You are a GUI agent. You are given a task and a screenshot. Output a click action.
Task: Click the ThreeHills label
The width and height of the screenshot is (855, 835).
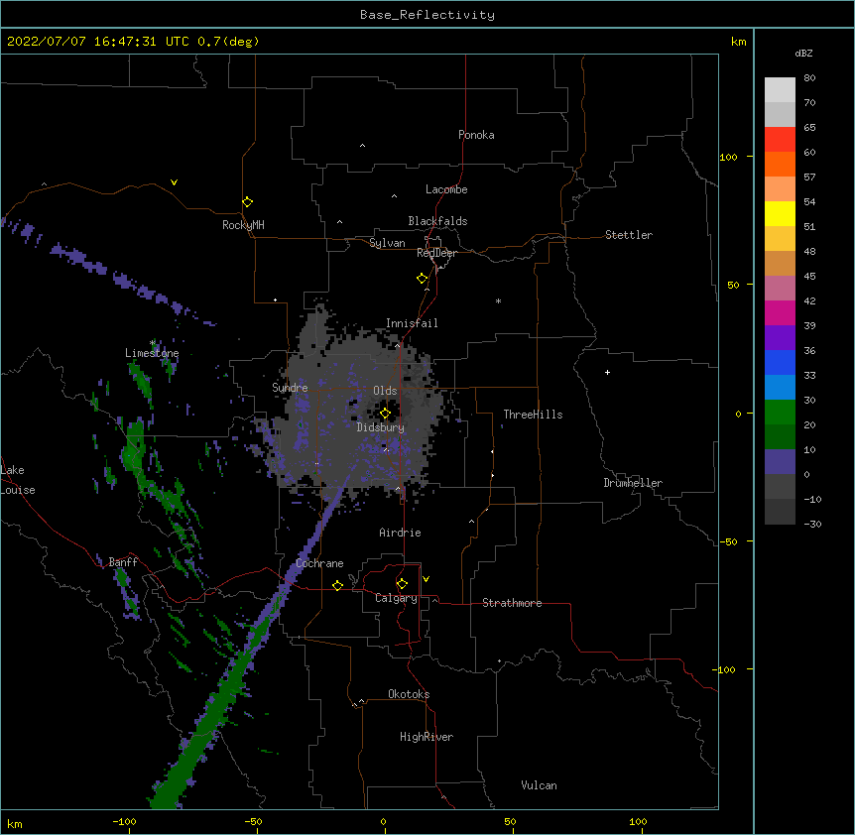click(533, 415)
